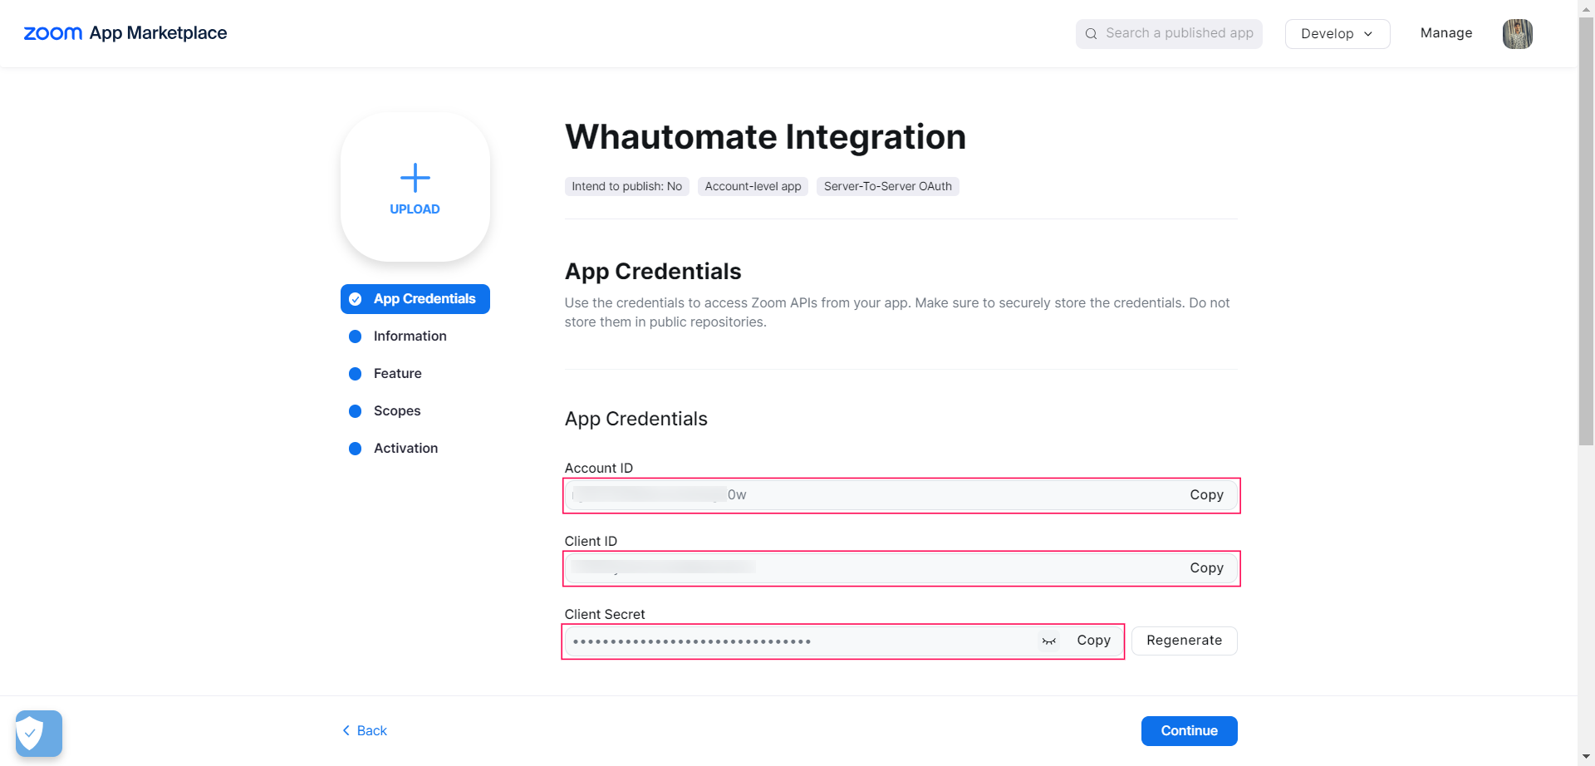Click the Zoom App Marketplace logo
The image size is (1595, 766).
tap(125, 33)
